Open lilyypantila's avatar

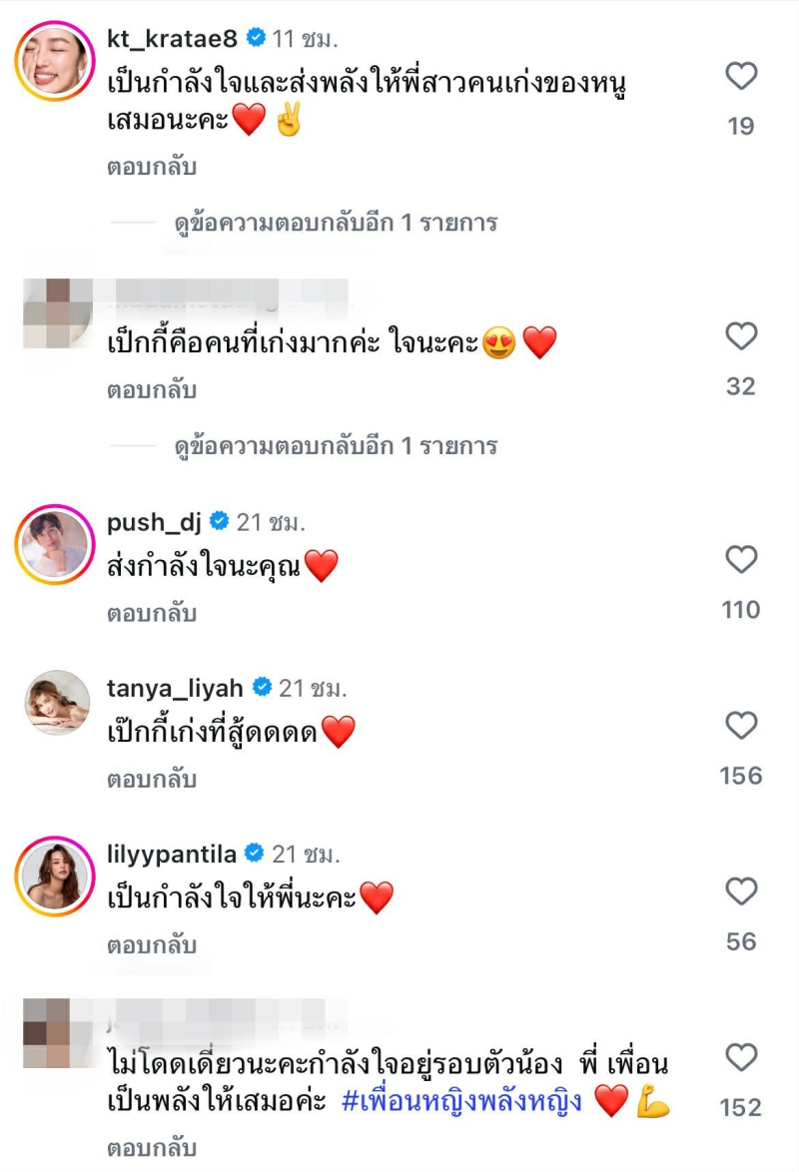(x=54, y=876)
